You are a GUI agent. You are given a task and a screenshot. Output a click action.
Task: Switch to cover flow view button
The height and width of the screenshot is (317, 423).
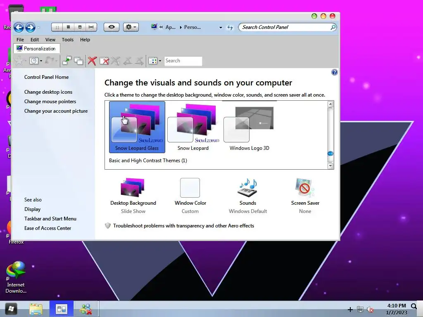coord(91,27)
